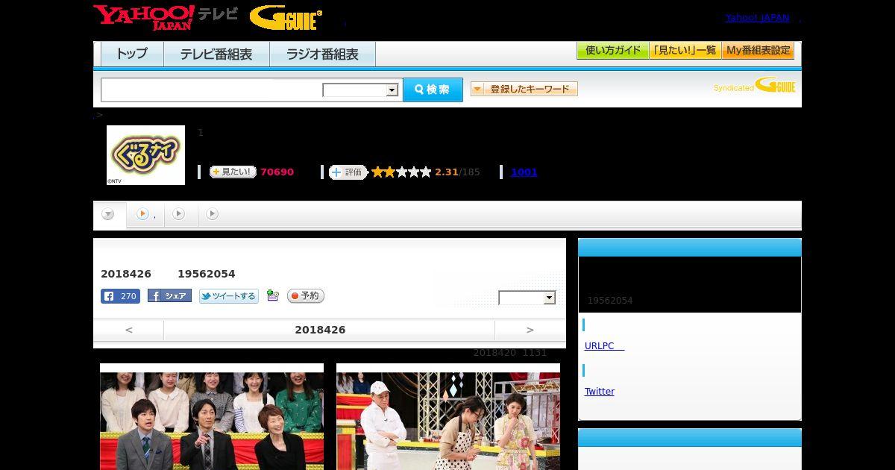The width and height of the screenshot is (895, 470).
Task: Open the Twitter link in sidebar
Action: (x=600, y=392)
